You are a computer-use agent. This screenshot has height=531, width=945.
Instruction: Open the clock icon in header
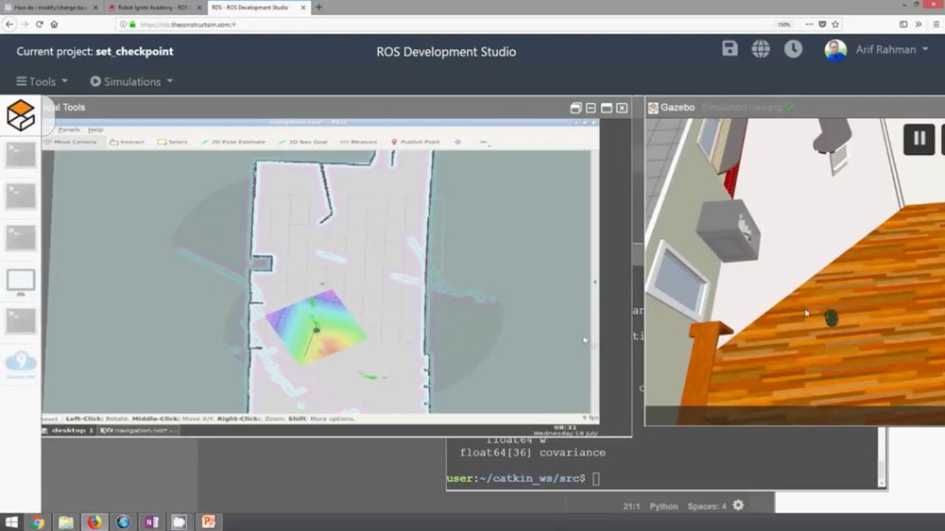(x=793, y=49)
